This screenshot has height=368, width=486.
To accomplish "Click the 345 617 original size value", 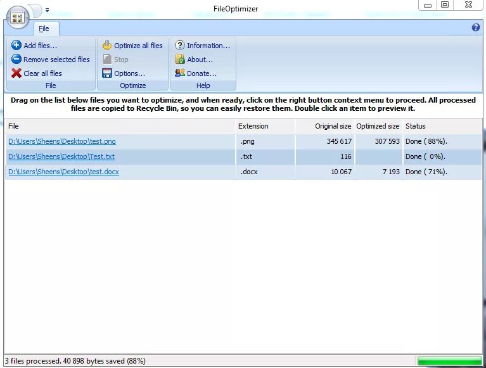I will pos(339,141).
